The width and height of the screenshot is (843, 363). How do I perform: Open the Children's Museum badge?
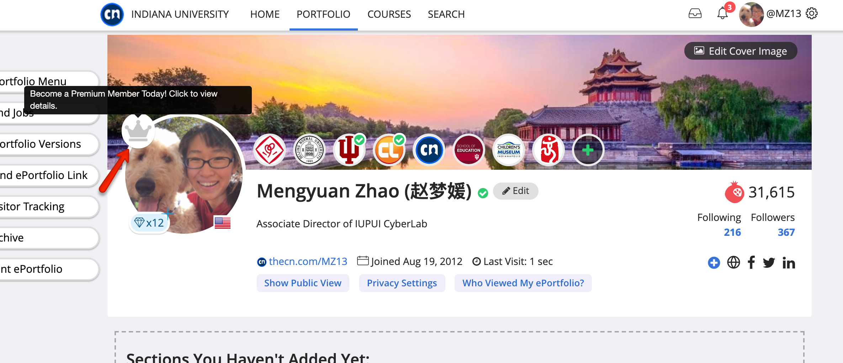pyautogui.click(x=509, y=150)
